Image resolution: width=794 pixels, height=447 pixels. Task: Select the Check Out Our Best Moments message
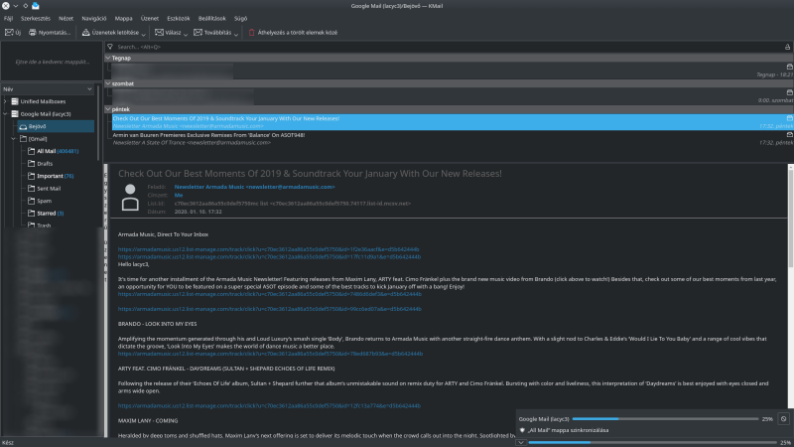[453, 122]
